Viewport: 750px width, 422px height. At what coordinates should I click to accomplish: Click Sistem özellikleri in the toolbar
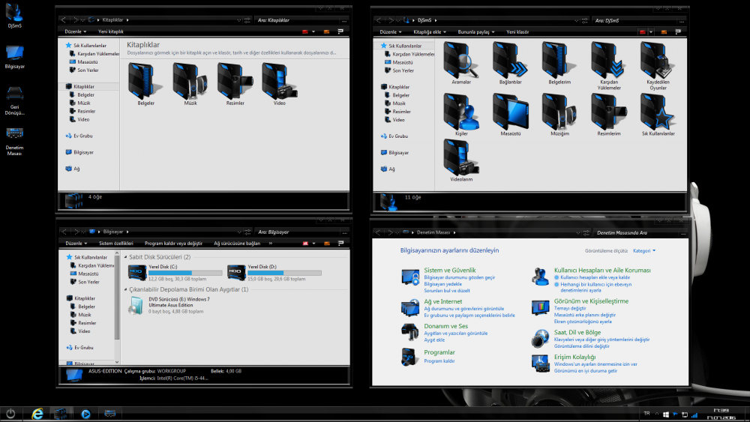[115, 244]
